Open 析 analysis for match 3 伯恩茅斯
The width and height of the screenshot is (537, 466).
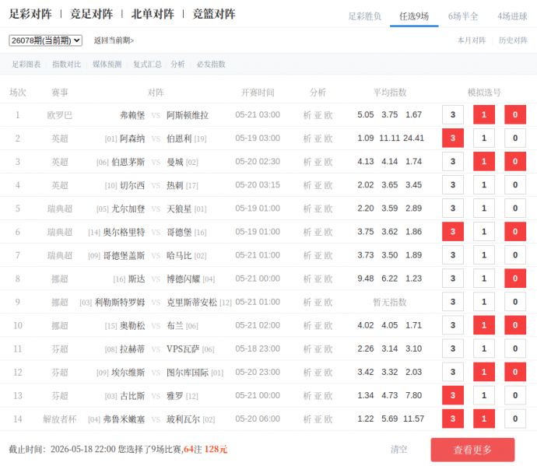pyautogui.click(x=307, y=162)
